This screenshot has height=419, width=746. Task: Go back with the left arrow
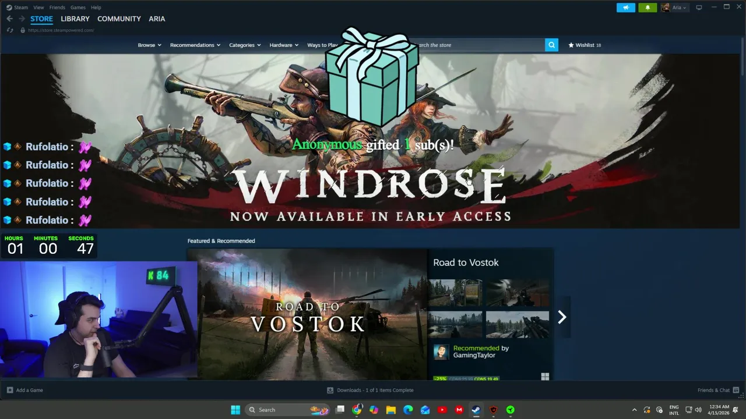pyautogui.click(x=9, y=19)
